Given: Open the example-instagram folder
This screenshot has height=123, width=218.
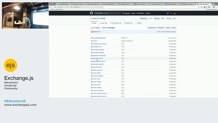Looking at the screenshot, I should [x=98, y=50].
